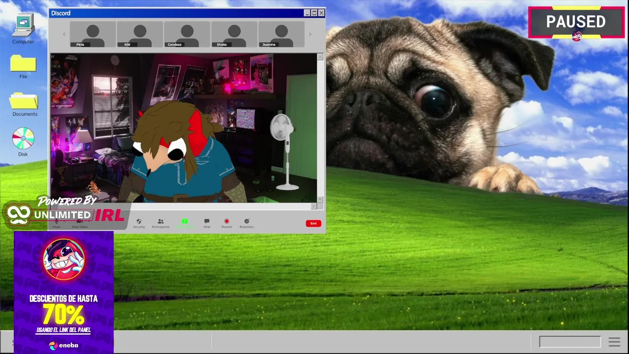Maximize the Discord window
This screenshot has height=354, width=629.
pyautogui.click(x=314, y=13)
